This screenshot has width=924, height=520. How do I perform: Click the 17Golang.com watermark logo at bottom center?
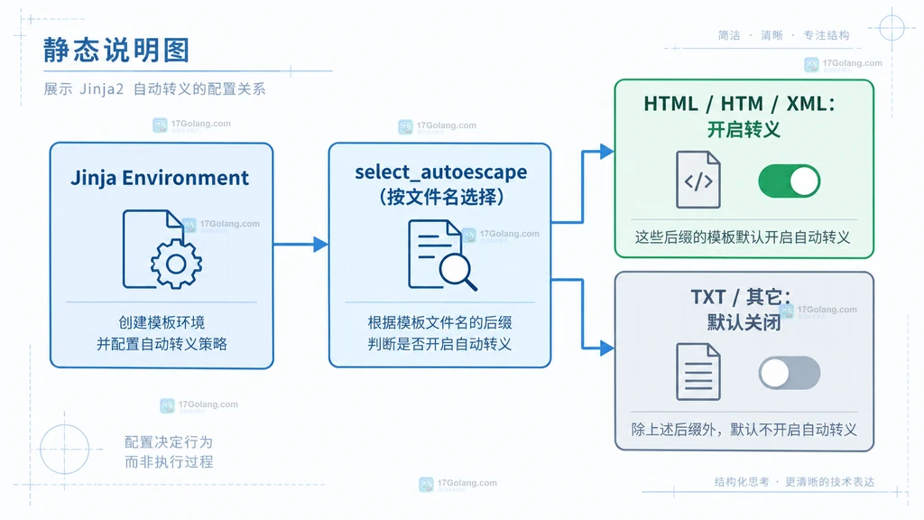tap(426, 485)
